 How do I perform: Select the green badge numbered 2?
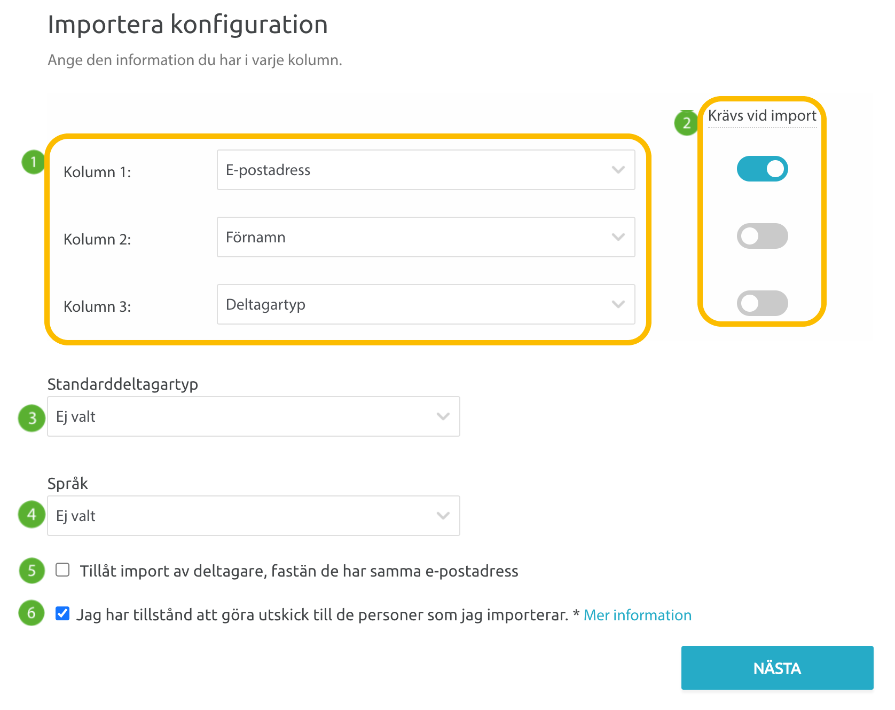[x=686, y=123]
